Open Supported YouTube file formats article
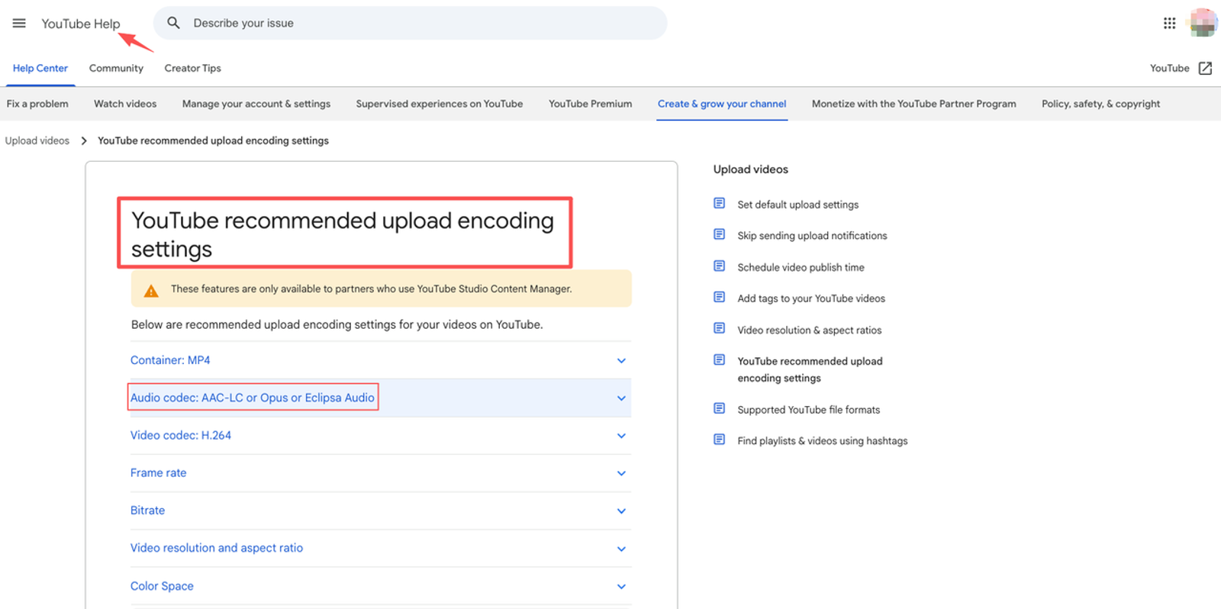This screenshot has width=1221, height=609. [x=809, y=410]
